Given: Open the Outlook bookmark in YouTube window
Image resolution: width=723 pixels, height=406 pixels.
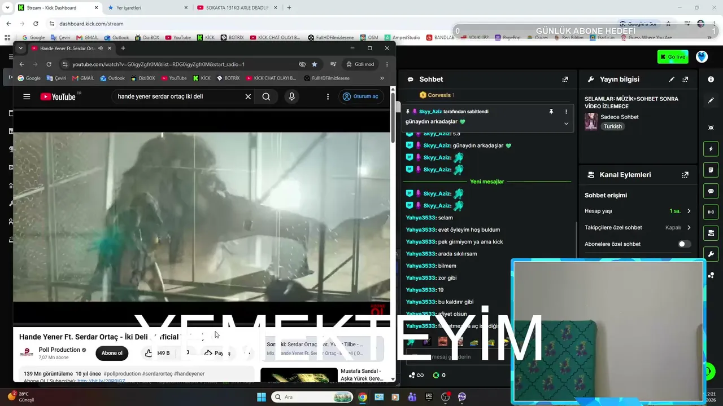Looking at the screenshot, I should pos(112,78).
